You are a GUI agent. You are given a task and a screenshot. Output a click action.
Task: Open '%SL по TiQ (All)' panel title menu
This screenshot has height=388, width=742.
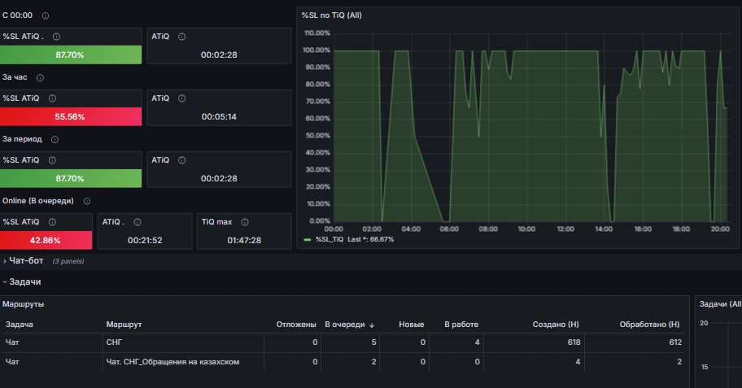pos(332,15)
